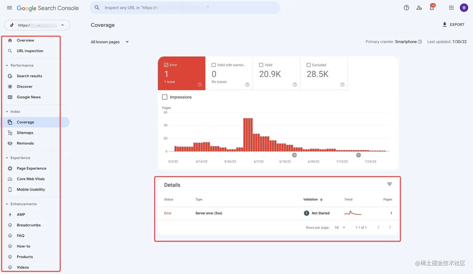The height and width of the screenshot is (274, 473).
Task: Click the red Error status text in table
Action: pos(168,213)
